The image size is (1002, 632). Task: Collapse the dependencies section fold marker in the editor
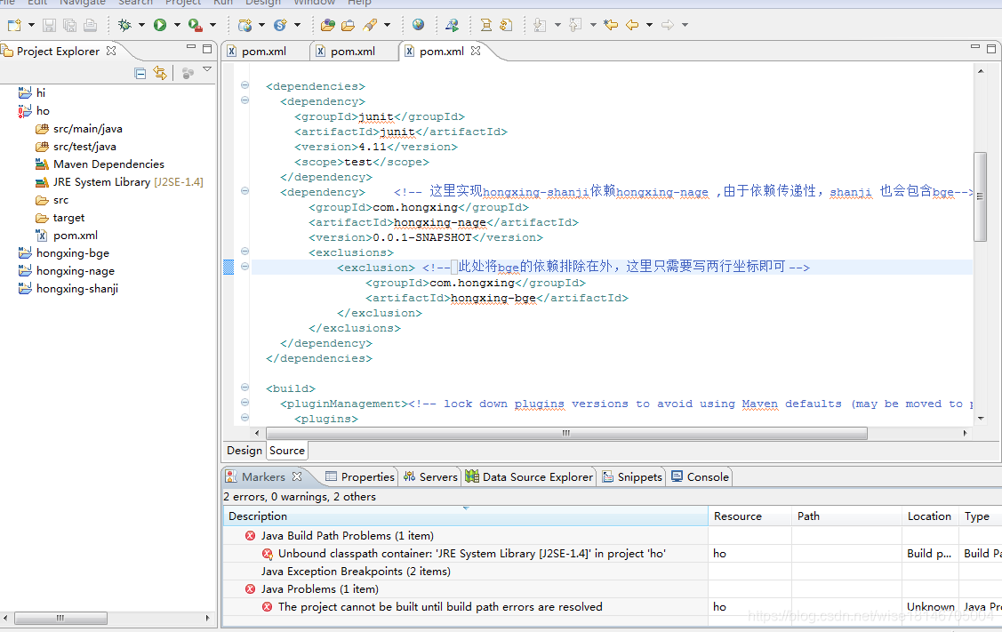point(244,85)
